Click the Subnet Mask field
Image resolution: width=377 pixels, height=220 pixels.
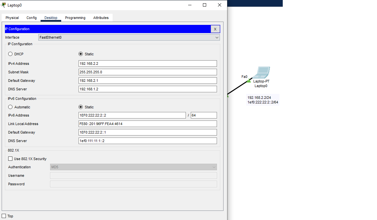coord(147,72)
